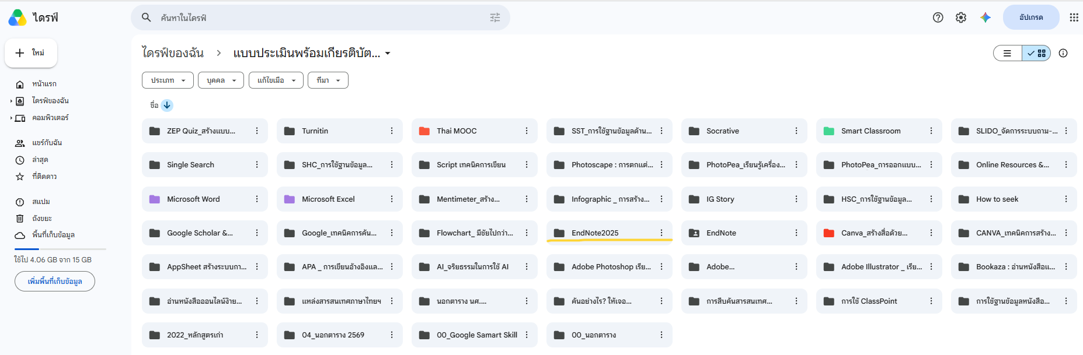Select the Adobe Photoshop folder
Viewport: 1083px width, 355px height.
tap(611, 267)
